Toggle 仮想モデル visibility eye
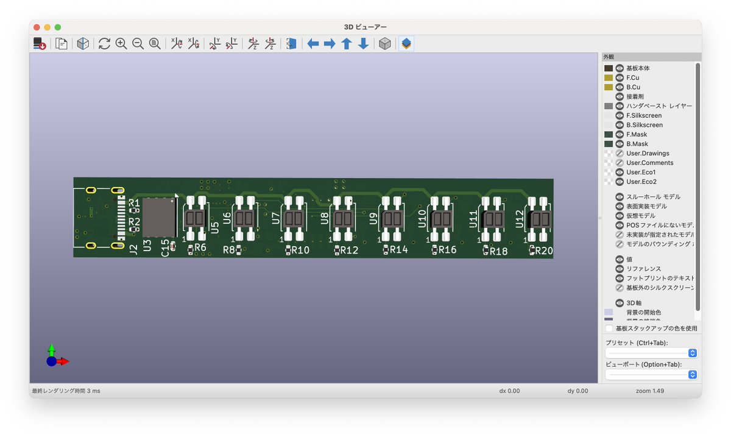The width and height of the screenshot is (731, 437). tap(620, 216)
